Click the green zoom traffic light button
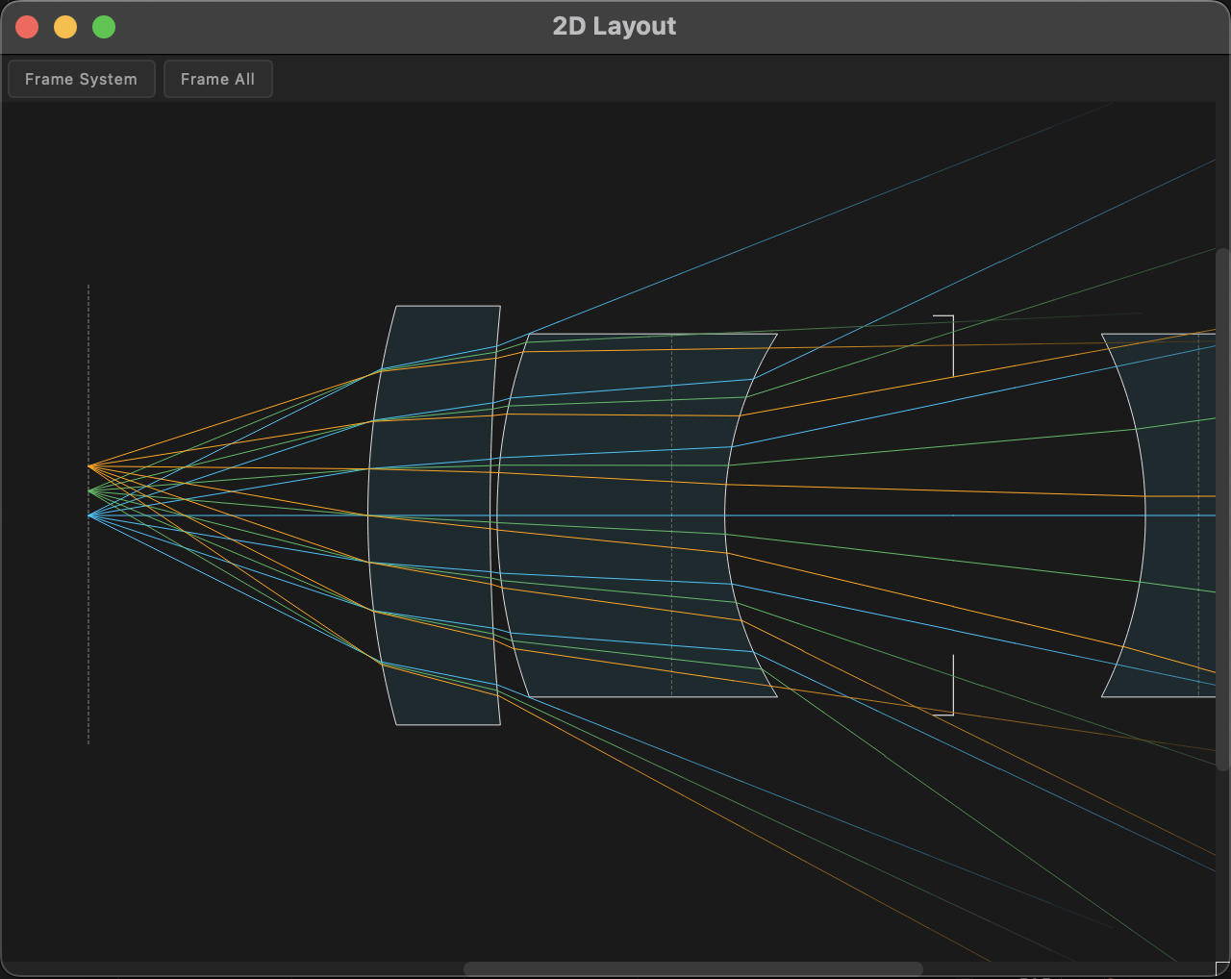This screenshot has width=1231, height=979. point(103,27)
